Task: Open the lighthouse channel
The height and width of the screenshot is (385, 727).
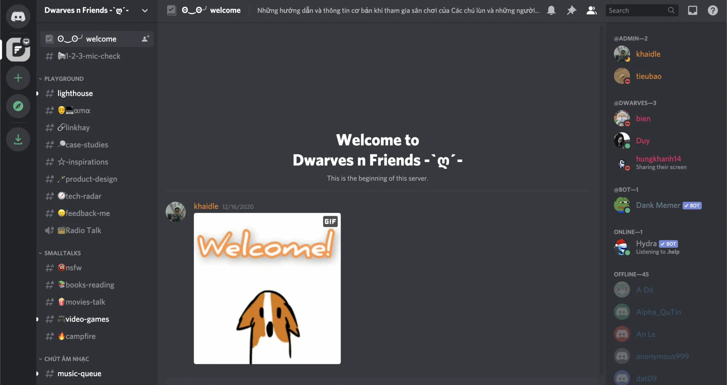Action: [97, 93]
